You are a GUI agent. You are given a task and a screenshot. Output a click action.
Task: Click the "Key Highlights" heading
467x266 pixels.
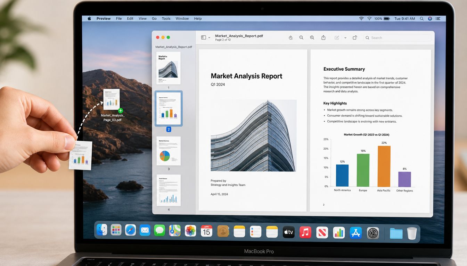click(x=335, y=103)
